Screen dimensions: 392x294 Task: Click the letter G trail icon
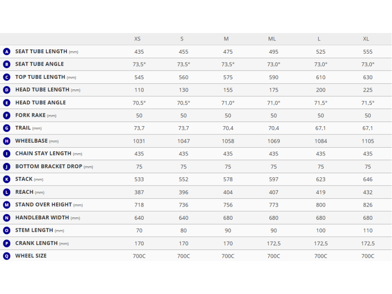[7, 128]
